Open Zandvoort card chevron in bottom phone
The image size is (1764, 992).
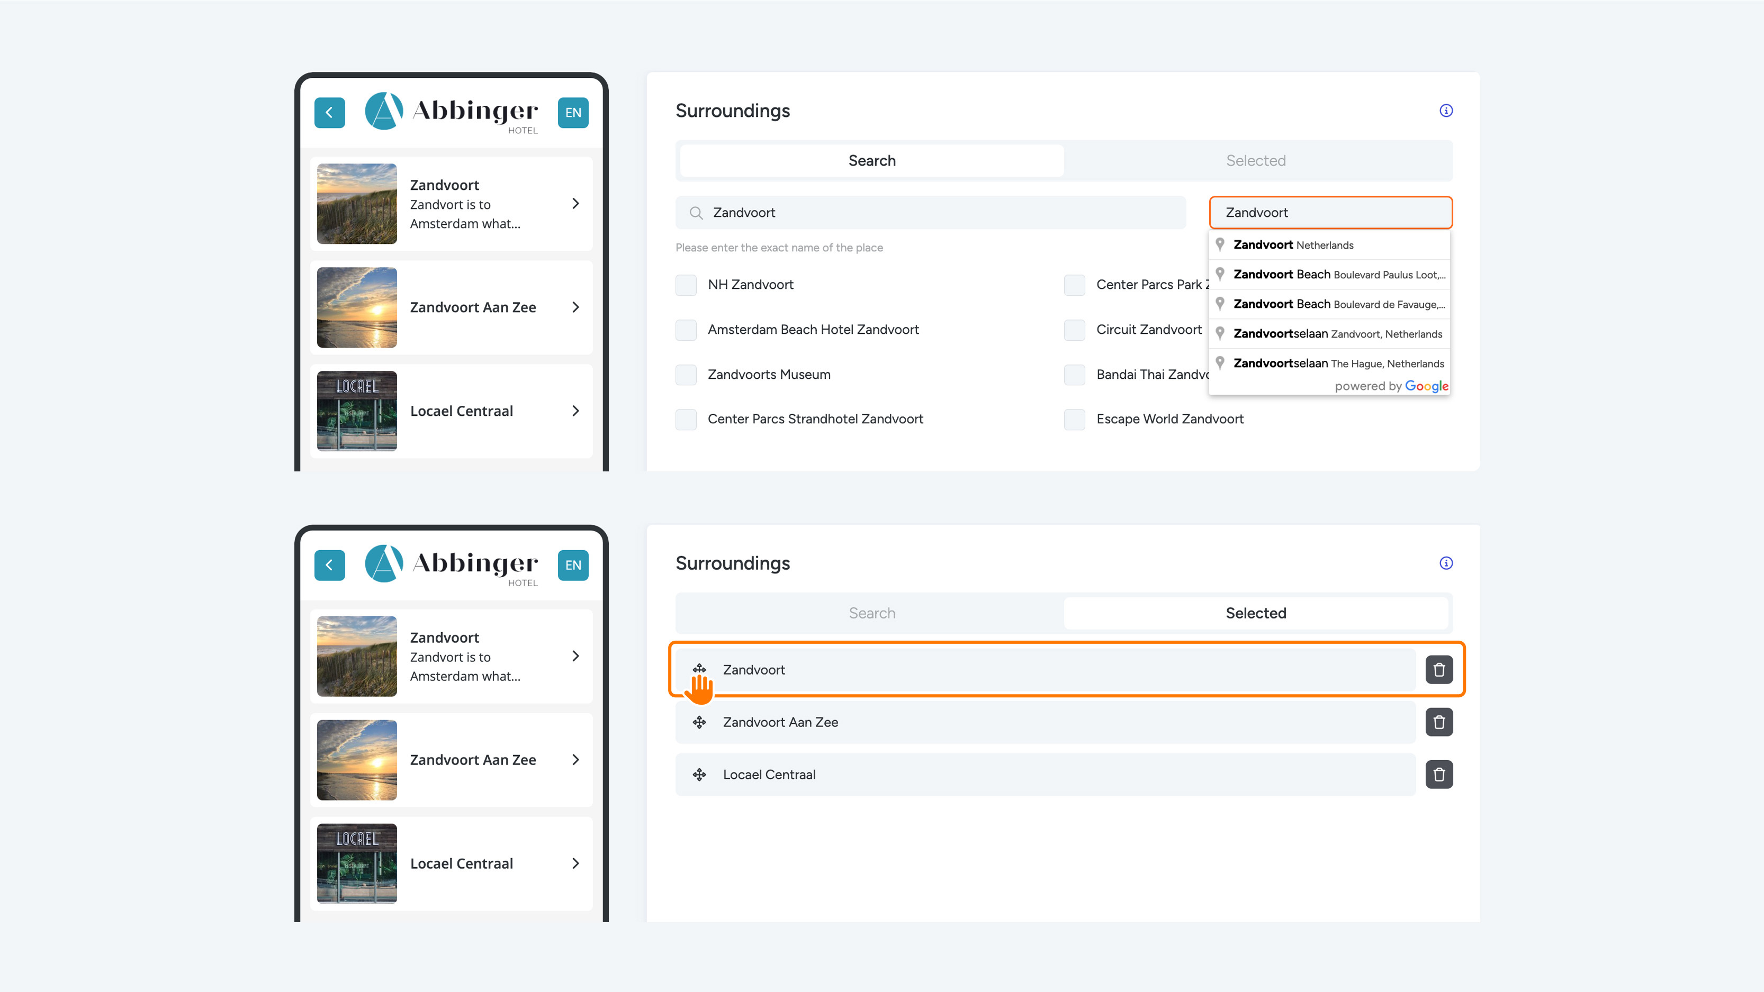[x=575, y=656]
